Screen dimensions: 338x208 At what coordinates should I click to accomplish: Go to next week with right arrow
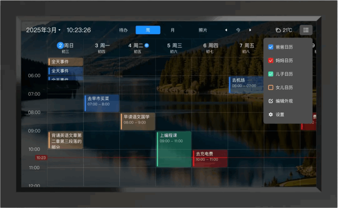point(250,30)
